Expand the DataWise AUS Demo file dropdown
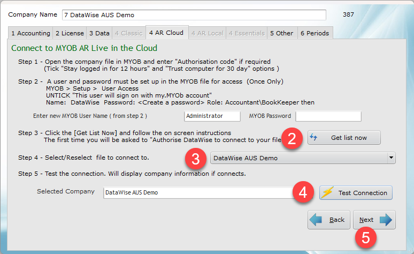The image size is (414, 254). pos(392,158)
